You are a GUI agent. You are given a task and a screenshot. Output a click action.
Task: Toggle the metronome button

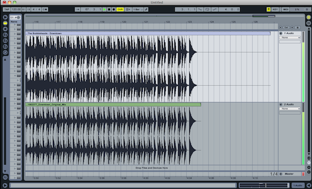click(45, 9)
